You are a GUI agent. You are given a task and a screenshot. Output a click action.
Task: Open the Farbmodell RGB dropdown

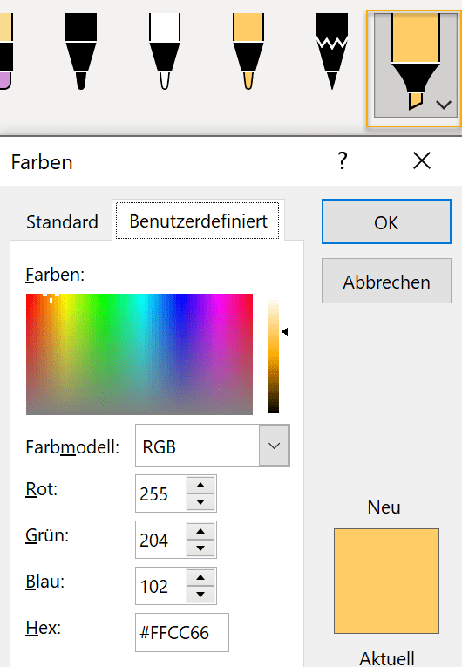274,446
